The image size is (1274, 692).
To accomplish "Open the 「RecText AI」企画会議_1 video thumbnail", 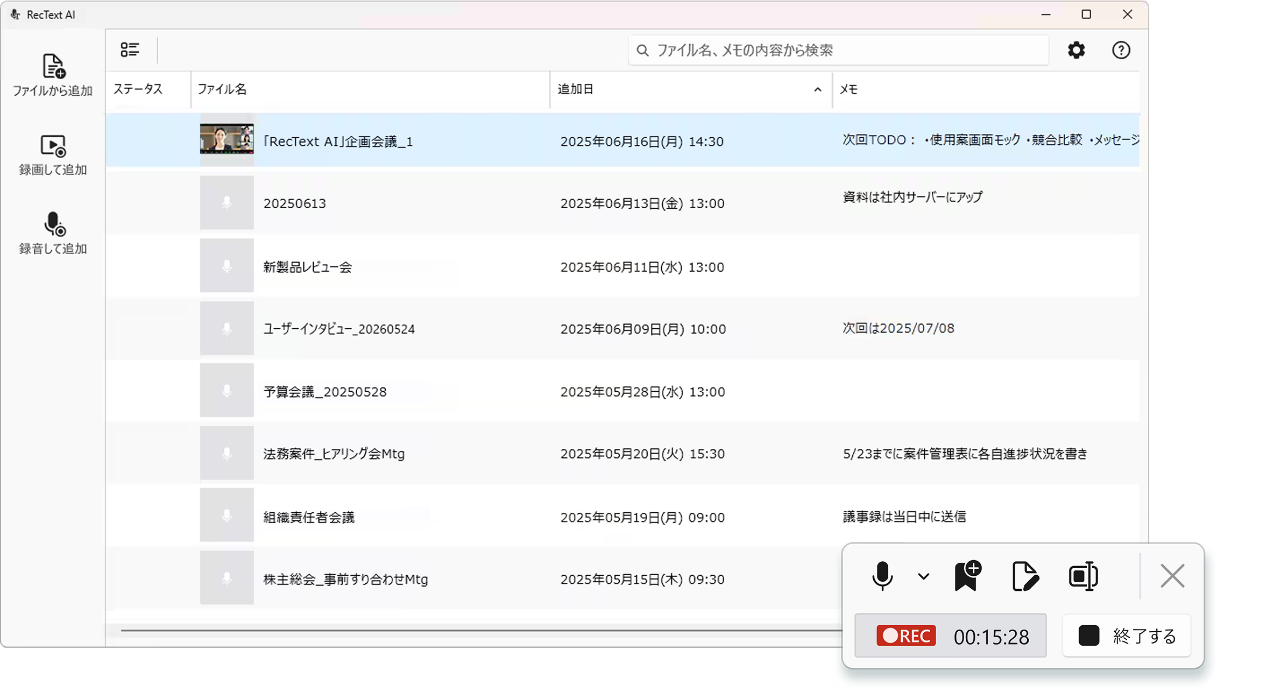I will pos(227,139).
